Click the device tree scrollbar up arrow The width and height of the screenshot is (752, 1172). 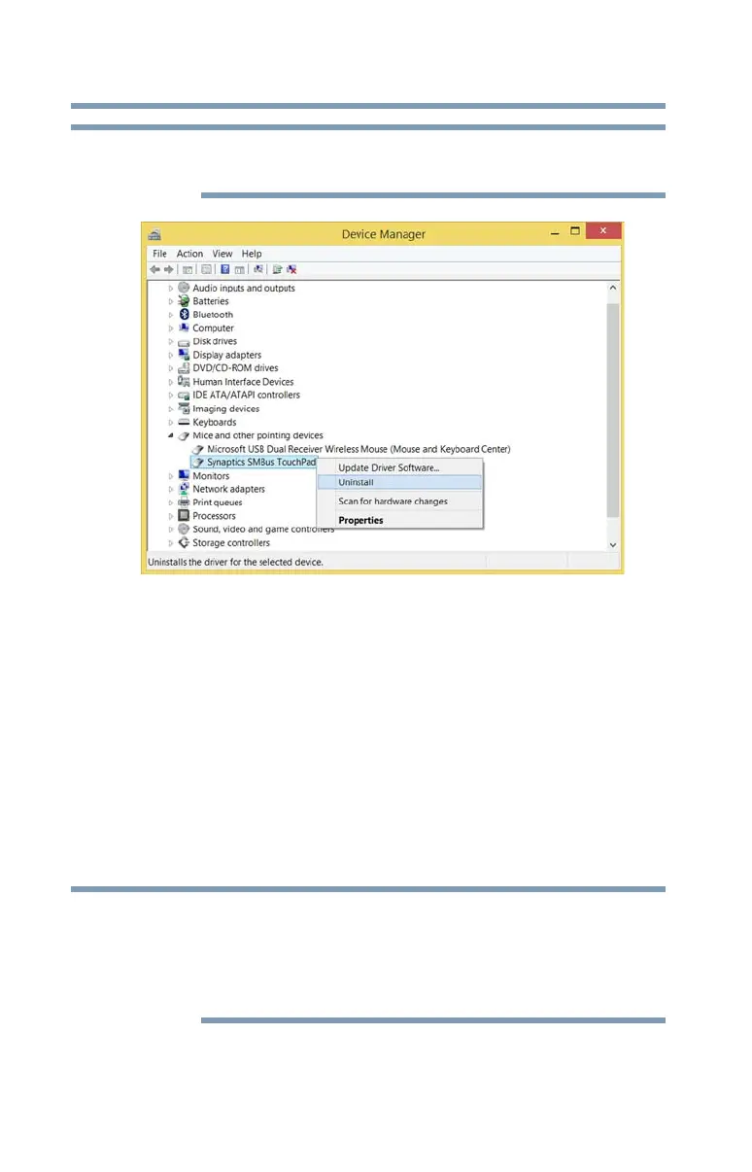coord(613,288)
